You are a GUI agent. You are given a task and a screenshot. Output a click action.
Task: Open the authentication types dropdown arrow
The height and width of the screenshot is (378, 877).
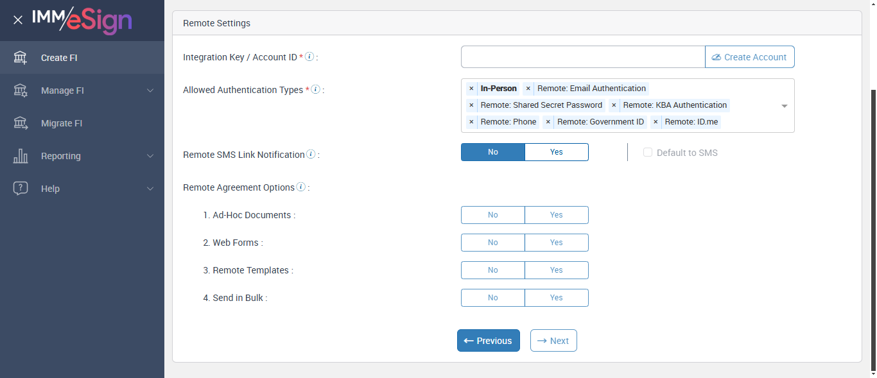coord(784,106)
